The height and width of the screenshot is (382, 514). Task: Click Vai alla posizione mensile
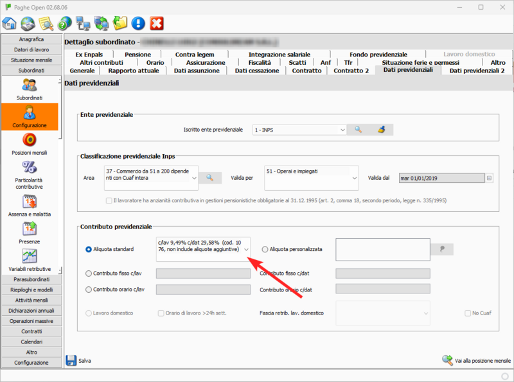(476, 361)
